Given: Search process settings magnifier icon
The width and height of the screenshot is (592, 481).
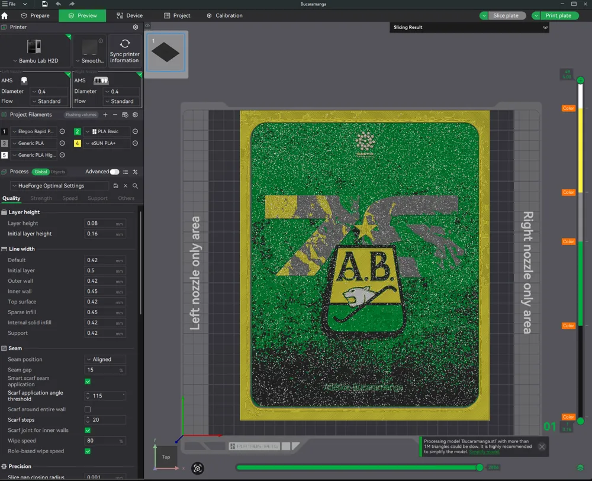Looking at the screenshot, I should coord(135,186).
